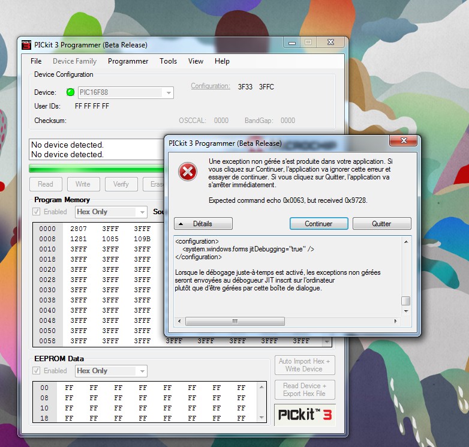
Task: Click the Verify button
Action: click(x=121, y=184)
